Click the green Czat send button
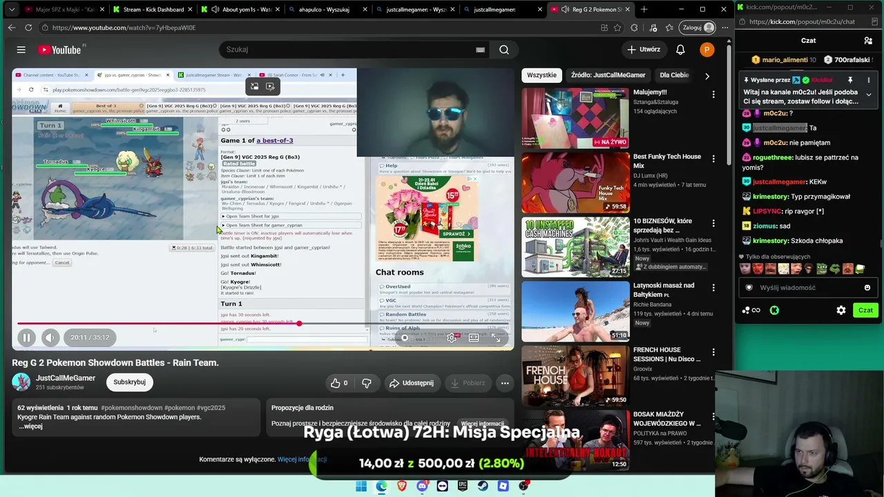The width and height of the screenshot is (884, 497). pos(865,310)
